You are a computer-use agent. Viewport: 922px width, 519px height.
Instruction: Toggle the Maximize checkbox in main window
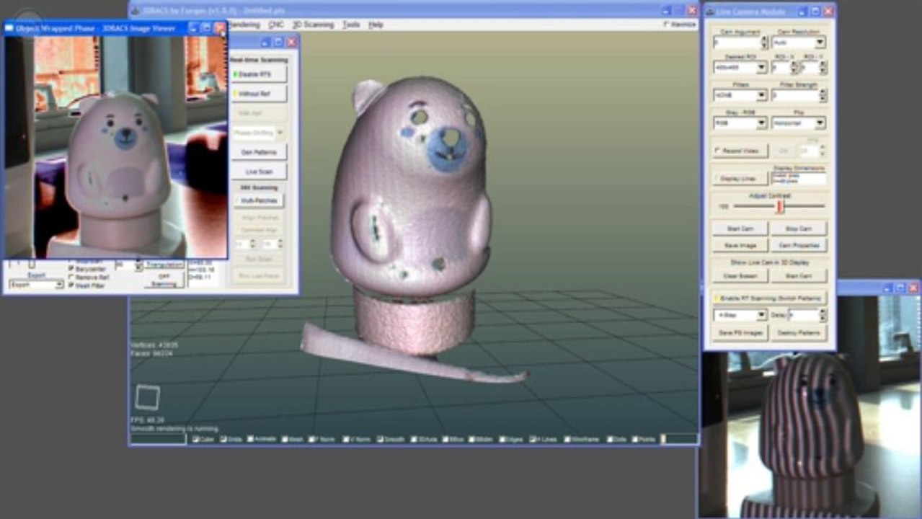679,25
